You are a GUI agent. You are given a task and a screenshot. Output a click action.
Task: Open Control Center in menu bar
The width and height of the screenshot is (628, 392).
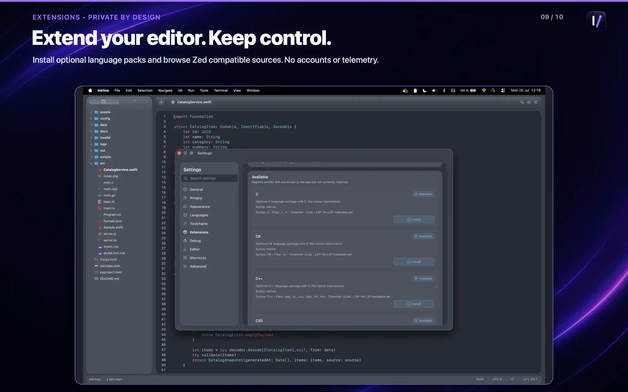tap(503, 91)
